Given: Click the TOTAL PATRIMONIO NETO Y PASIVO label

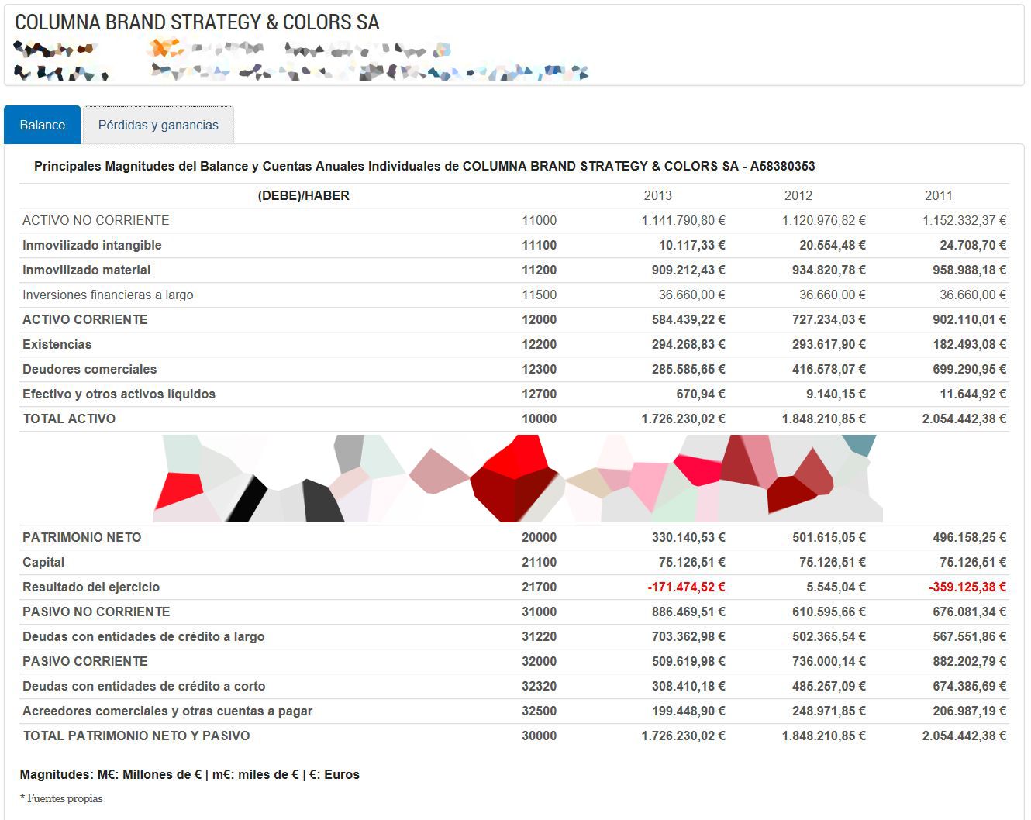Looking at the screenshot, I should pos(136,736).
